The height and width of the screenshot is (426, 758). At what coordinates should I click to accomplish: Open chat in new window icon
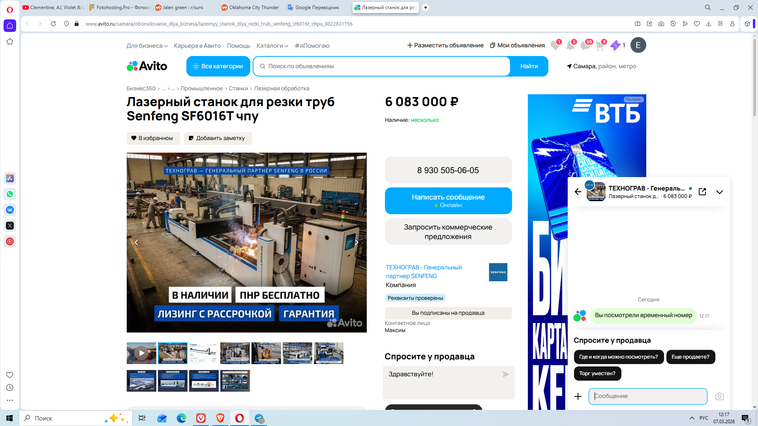702,192
